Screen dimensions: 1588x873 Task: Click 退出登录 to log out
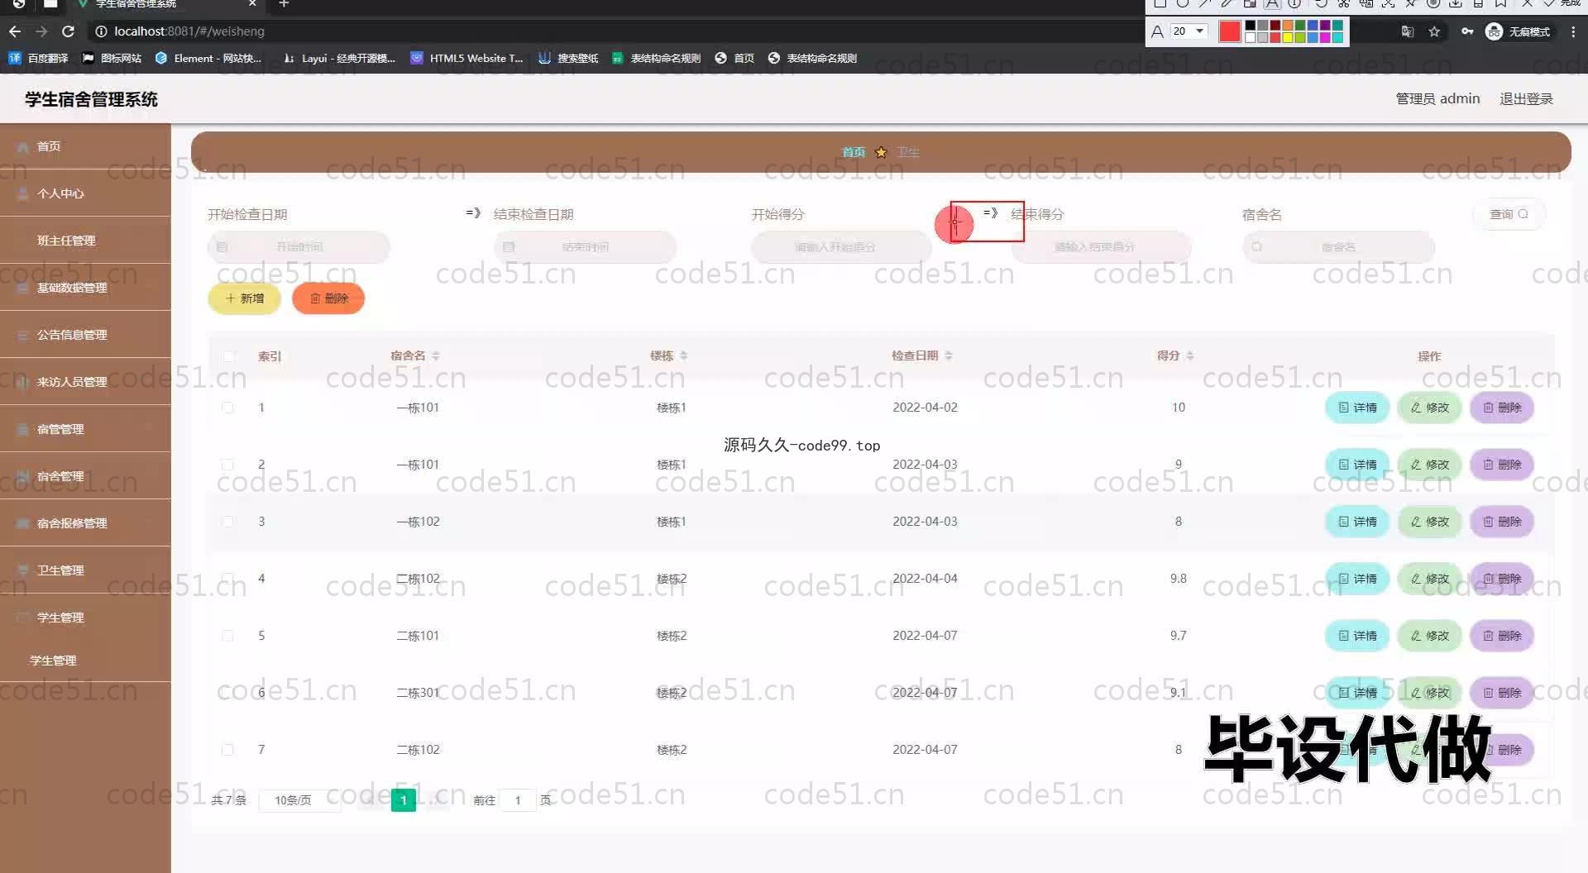pyautogui.click(x=1526, y=98)
